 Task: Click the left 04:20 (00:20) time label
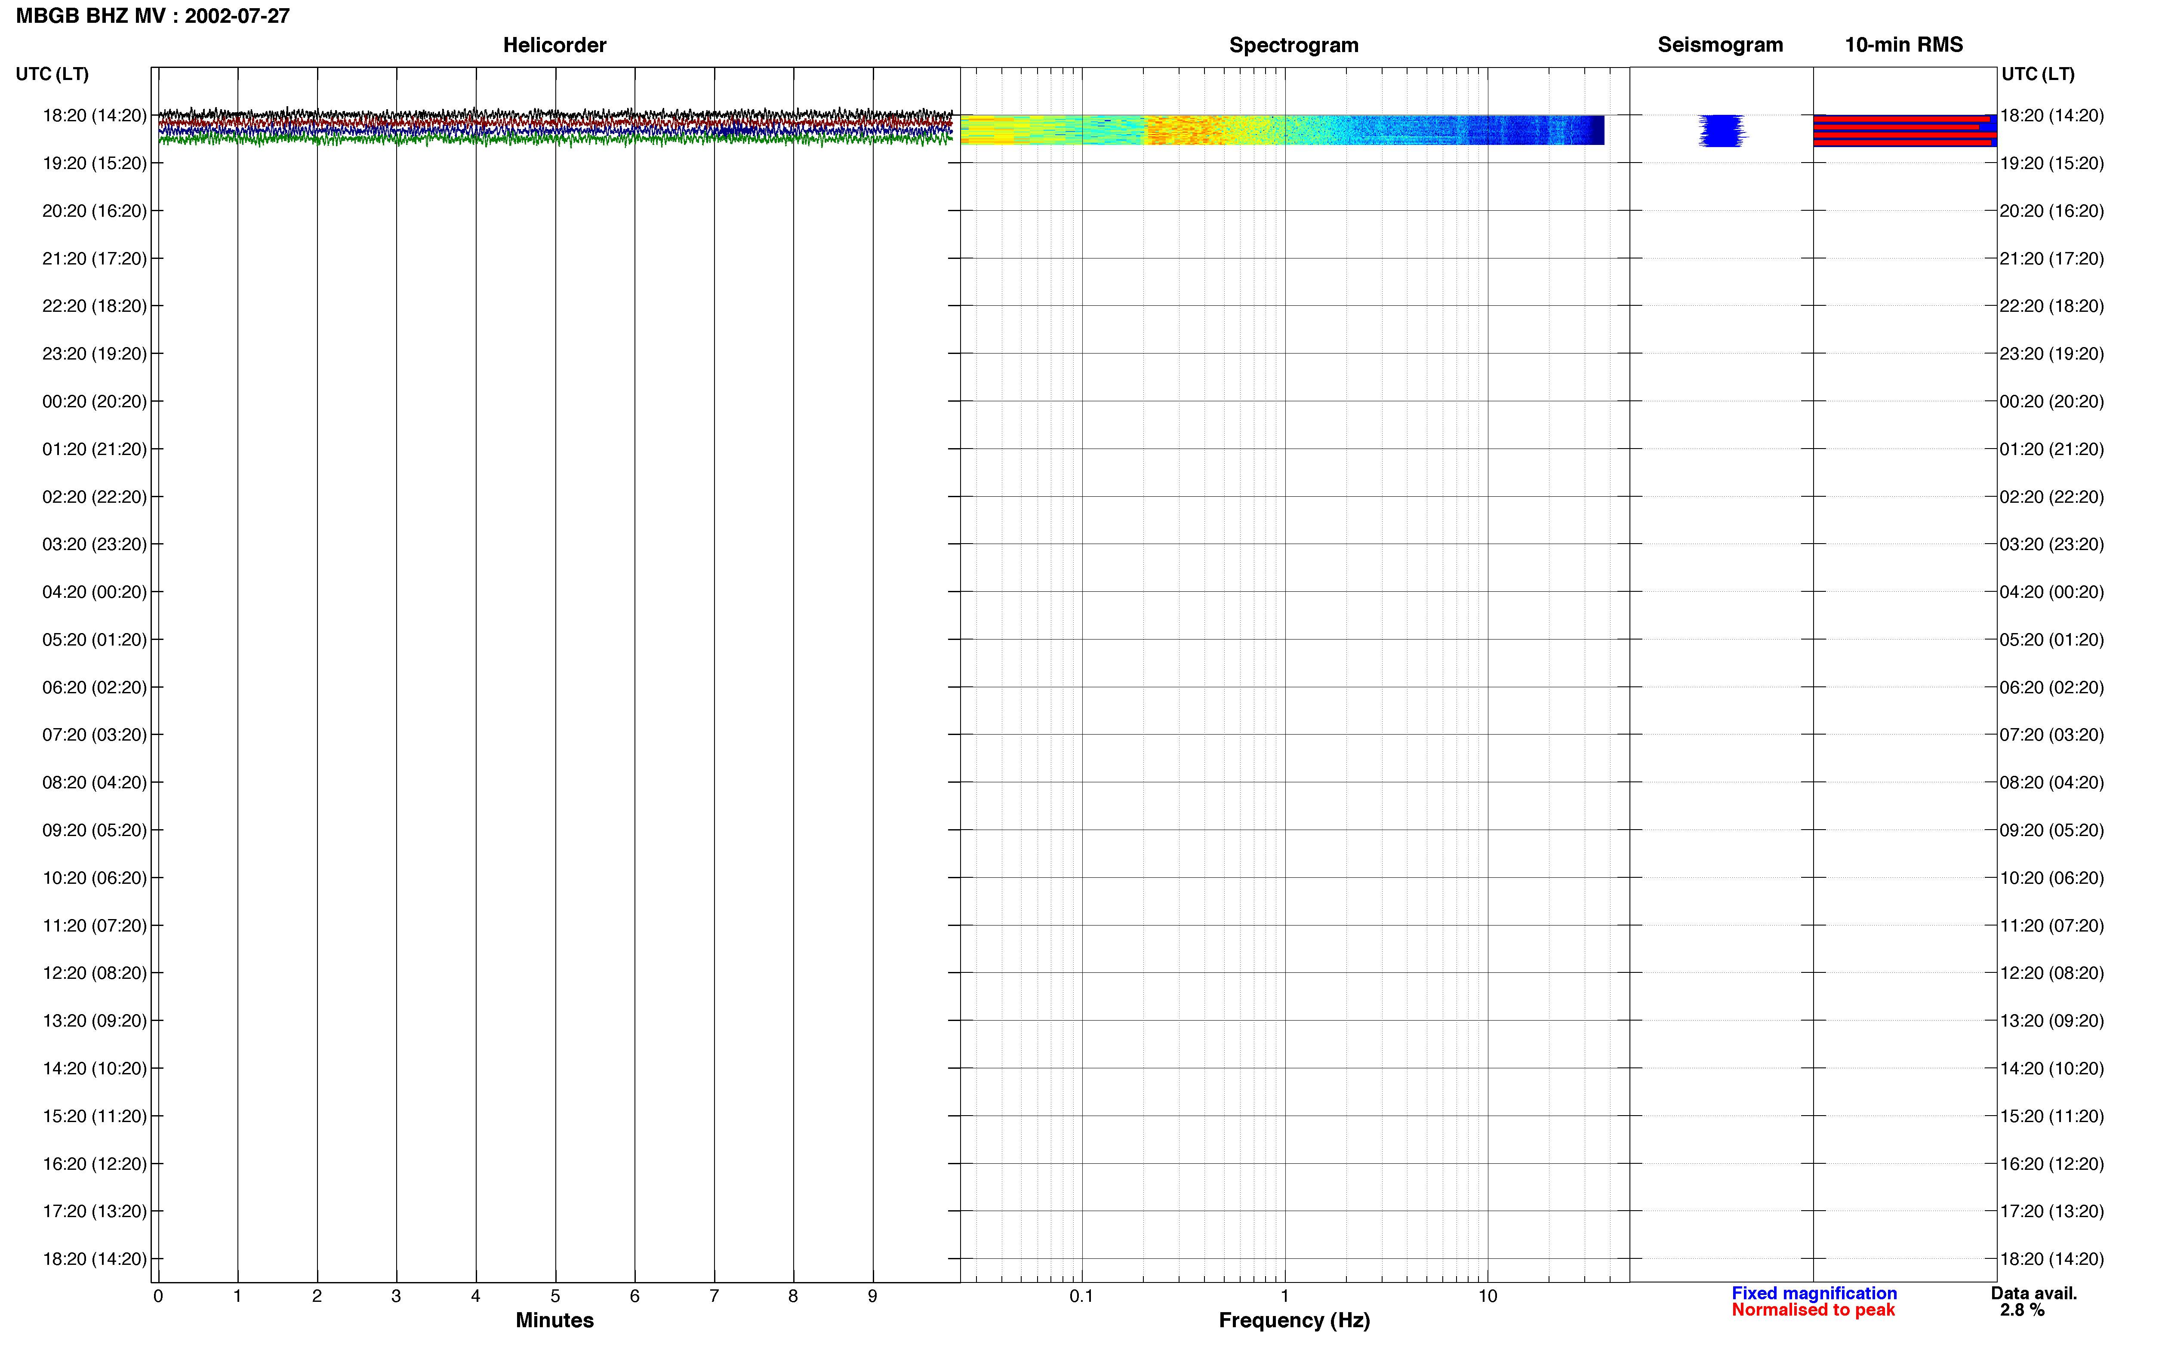click(95, 592)
